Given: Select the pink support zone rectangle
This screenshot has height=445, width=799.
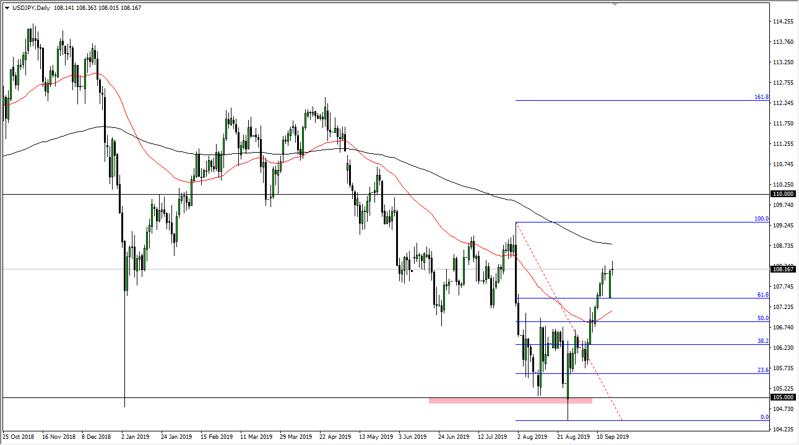Looking at the screenshot, I should 510,400.
